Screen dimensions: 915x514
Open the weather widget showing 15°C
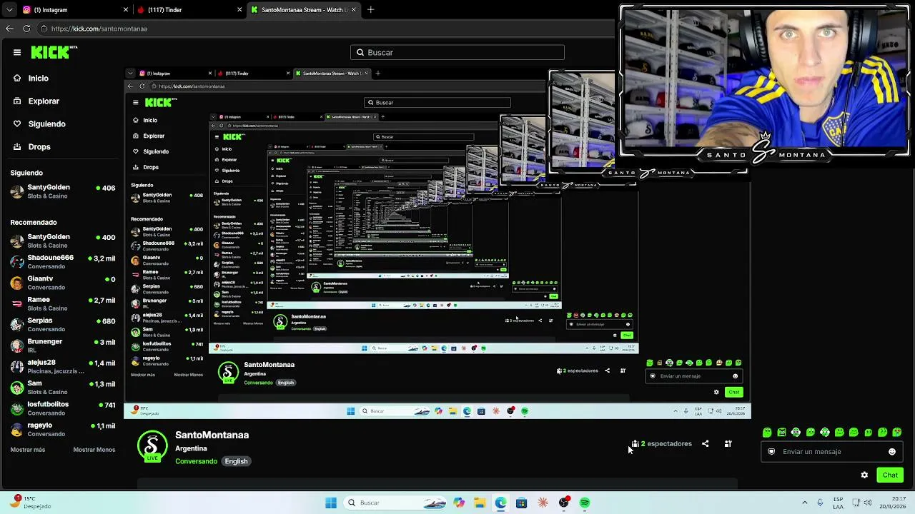point(29,503)
